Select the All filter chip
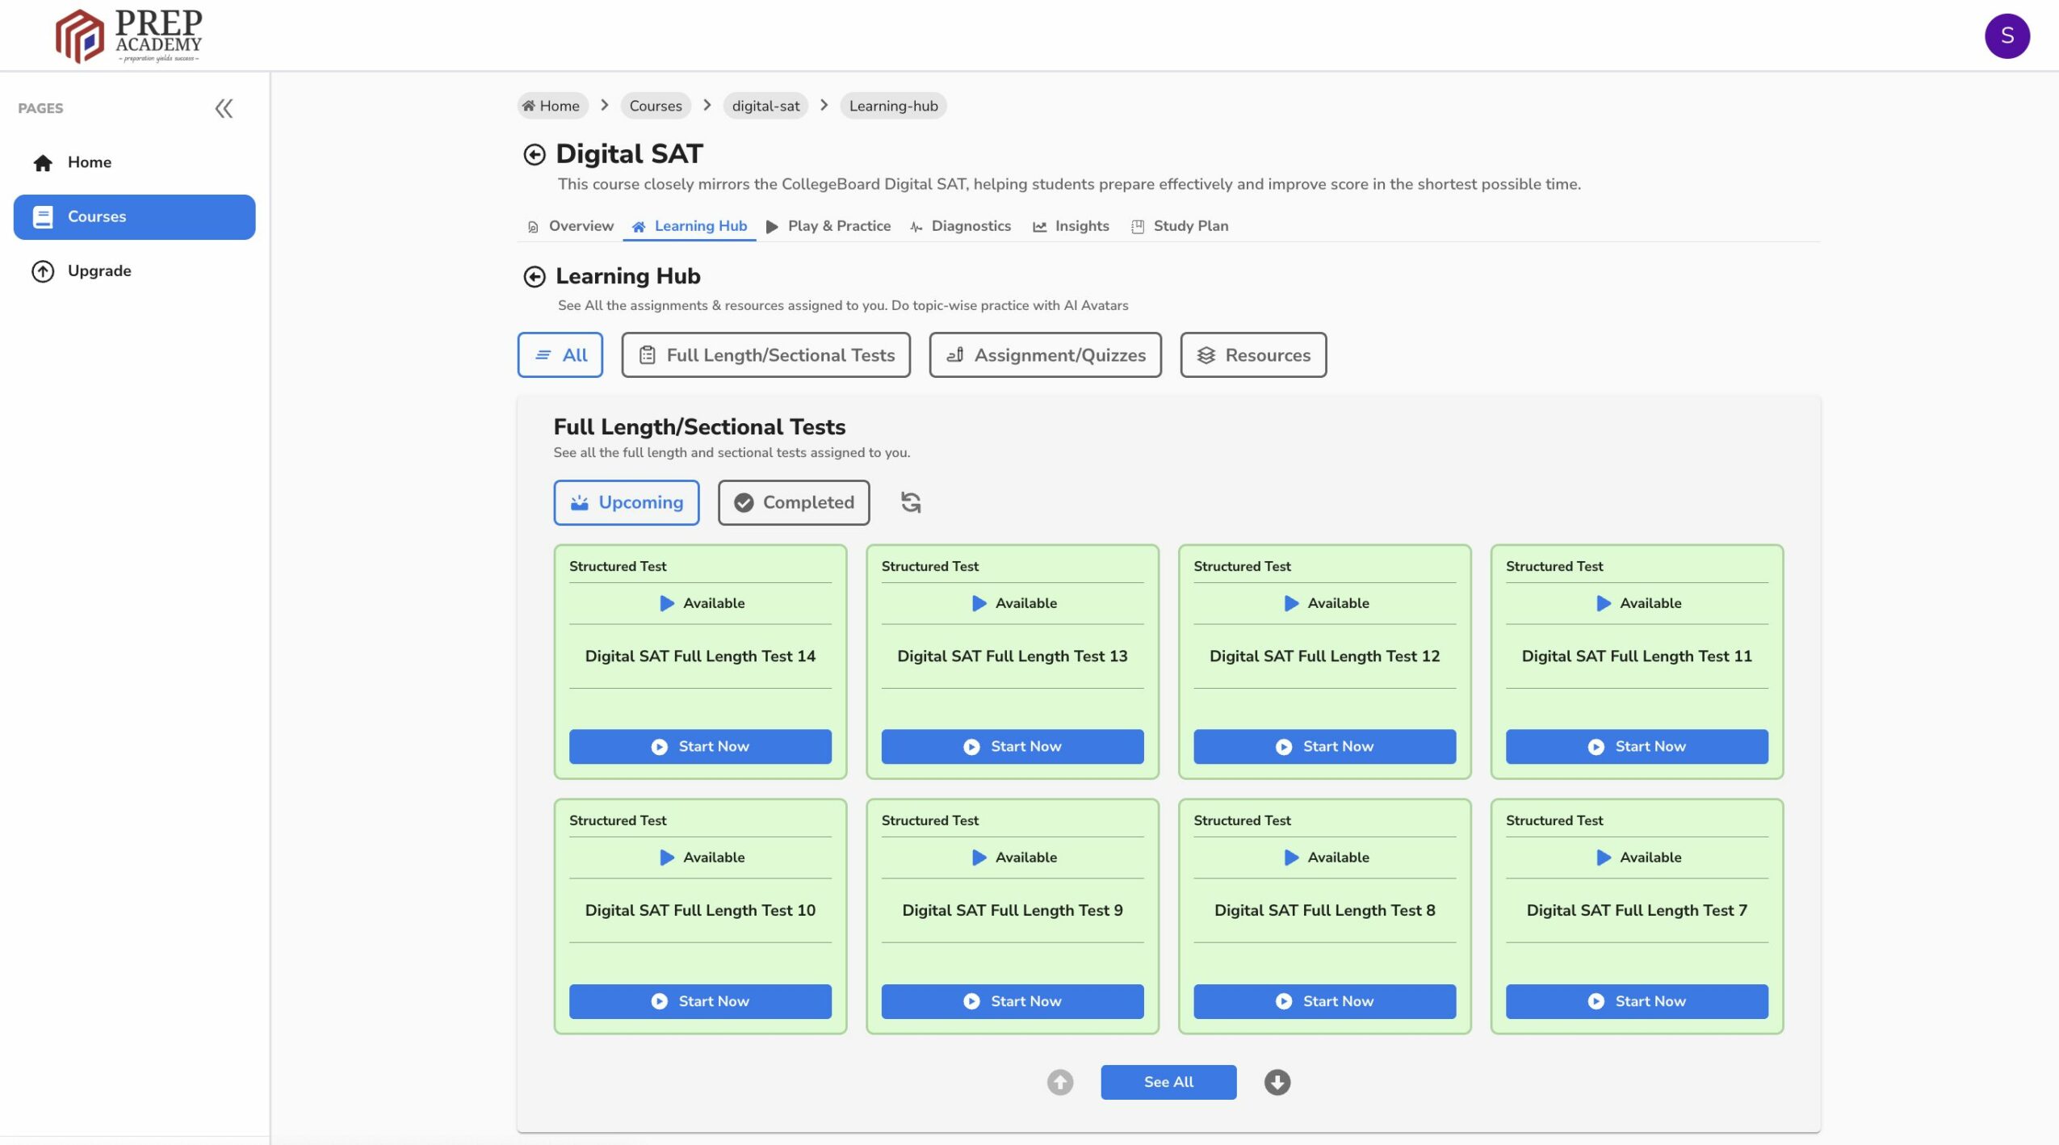The image size is (2059, 1145). 560,355
